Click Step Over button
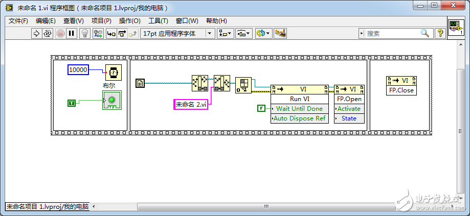Viewport: 470px width, 216px height. pos(122,33)
